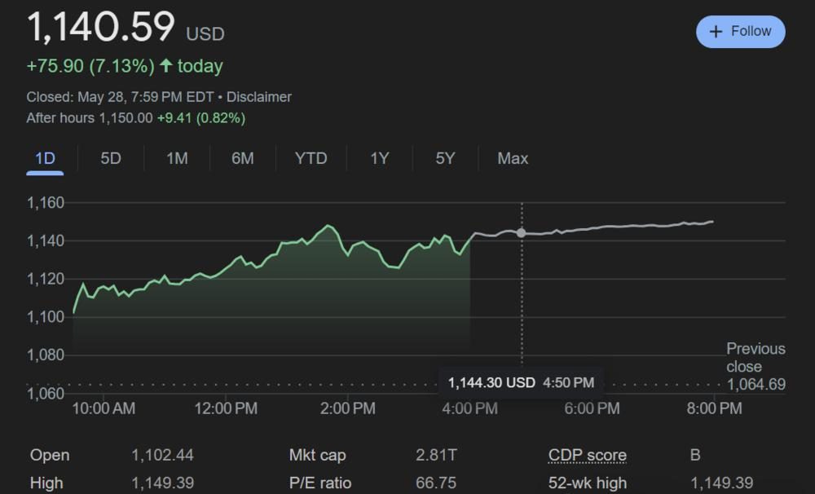Click the gray marker dot on the chart

click(522, 233)
